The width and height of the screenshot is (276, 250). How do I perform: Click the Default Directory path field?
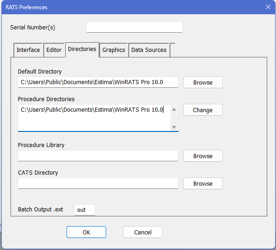98,83
